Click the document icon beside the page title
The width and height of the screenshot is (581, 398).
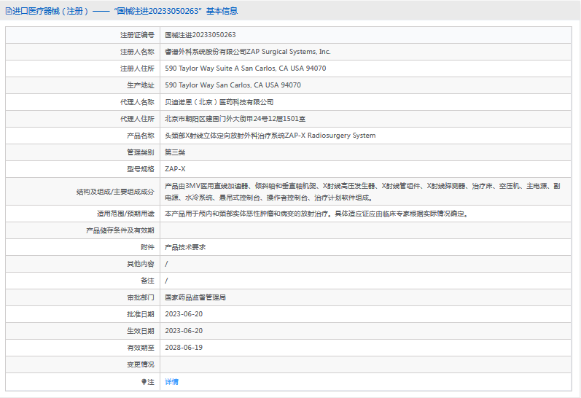pos(8,11)
